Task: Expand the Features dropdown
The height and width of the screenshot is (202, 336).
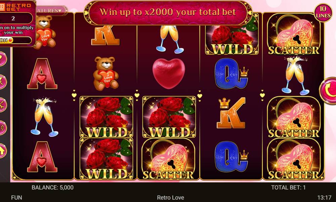Action: pyautogui.click(x=51, y=10)
